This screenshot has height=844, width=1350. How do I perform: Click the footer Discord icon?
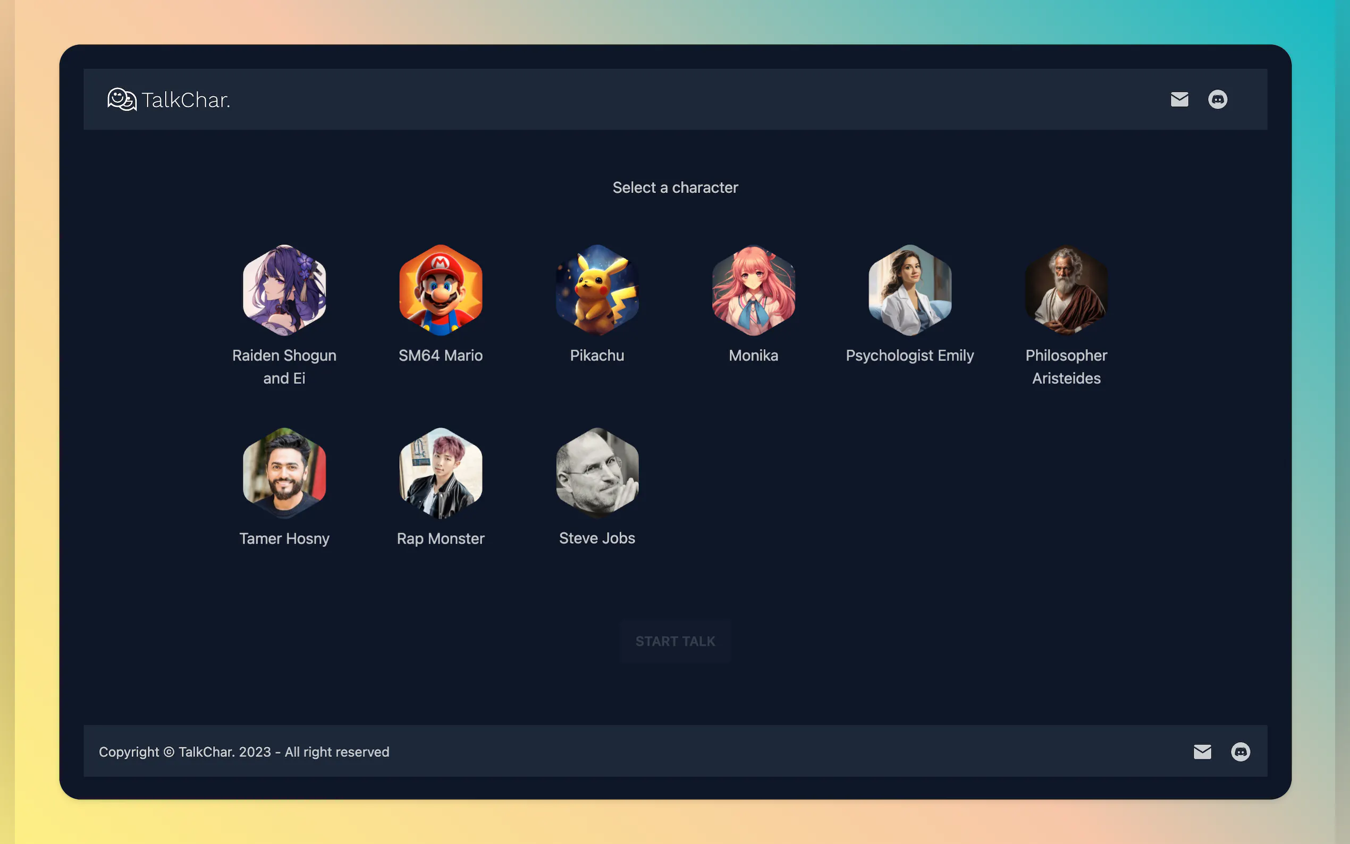1240,752
